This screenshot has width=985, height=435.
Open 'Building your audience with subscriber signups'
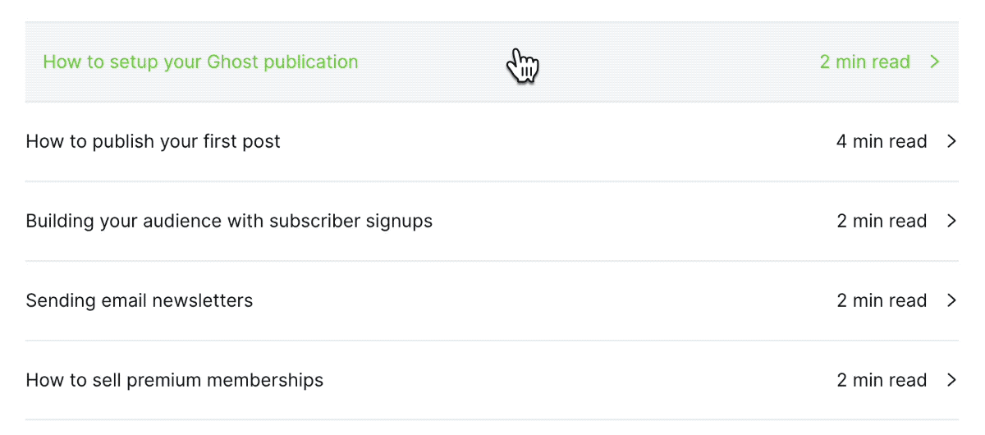coord(229,221)
